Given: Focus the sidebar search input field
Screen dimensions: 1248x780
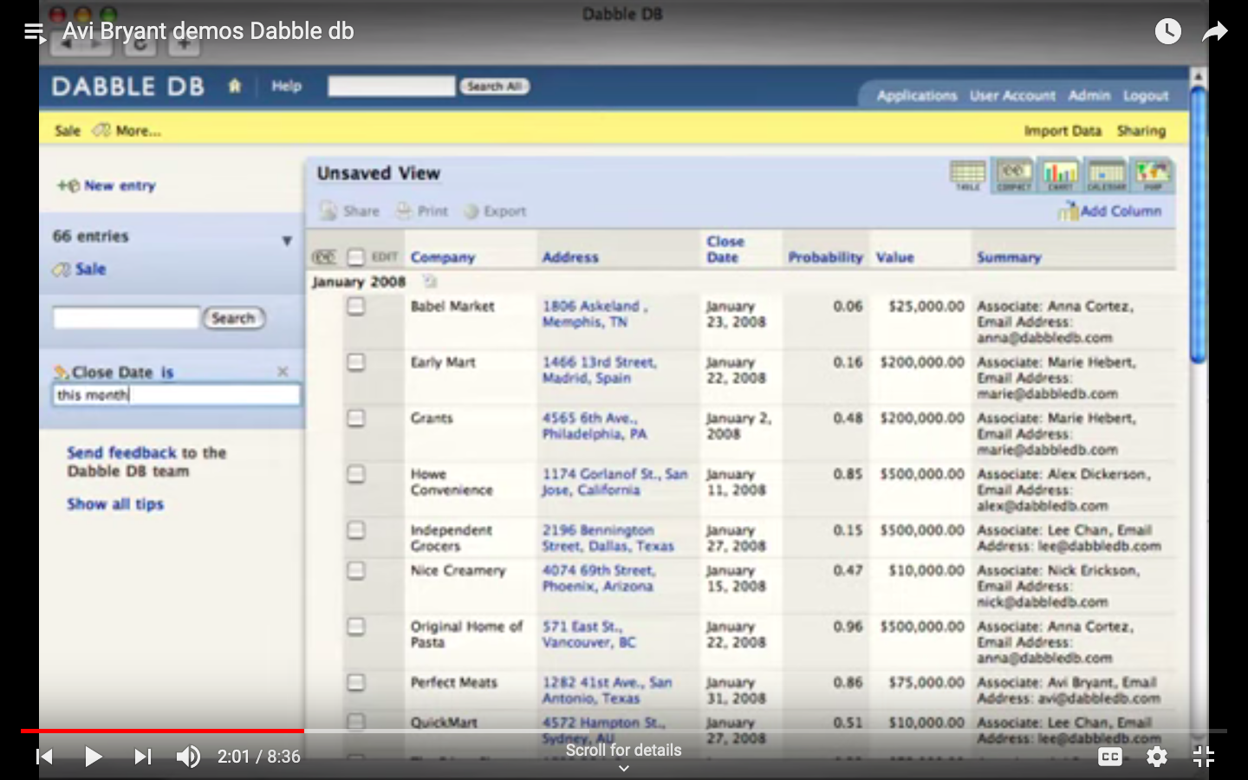Looking at the screenshot, I should click(127, 318).
